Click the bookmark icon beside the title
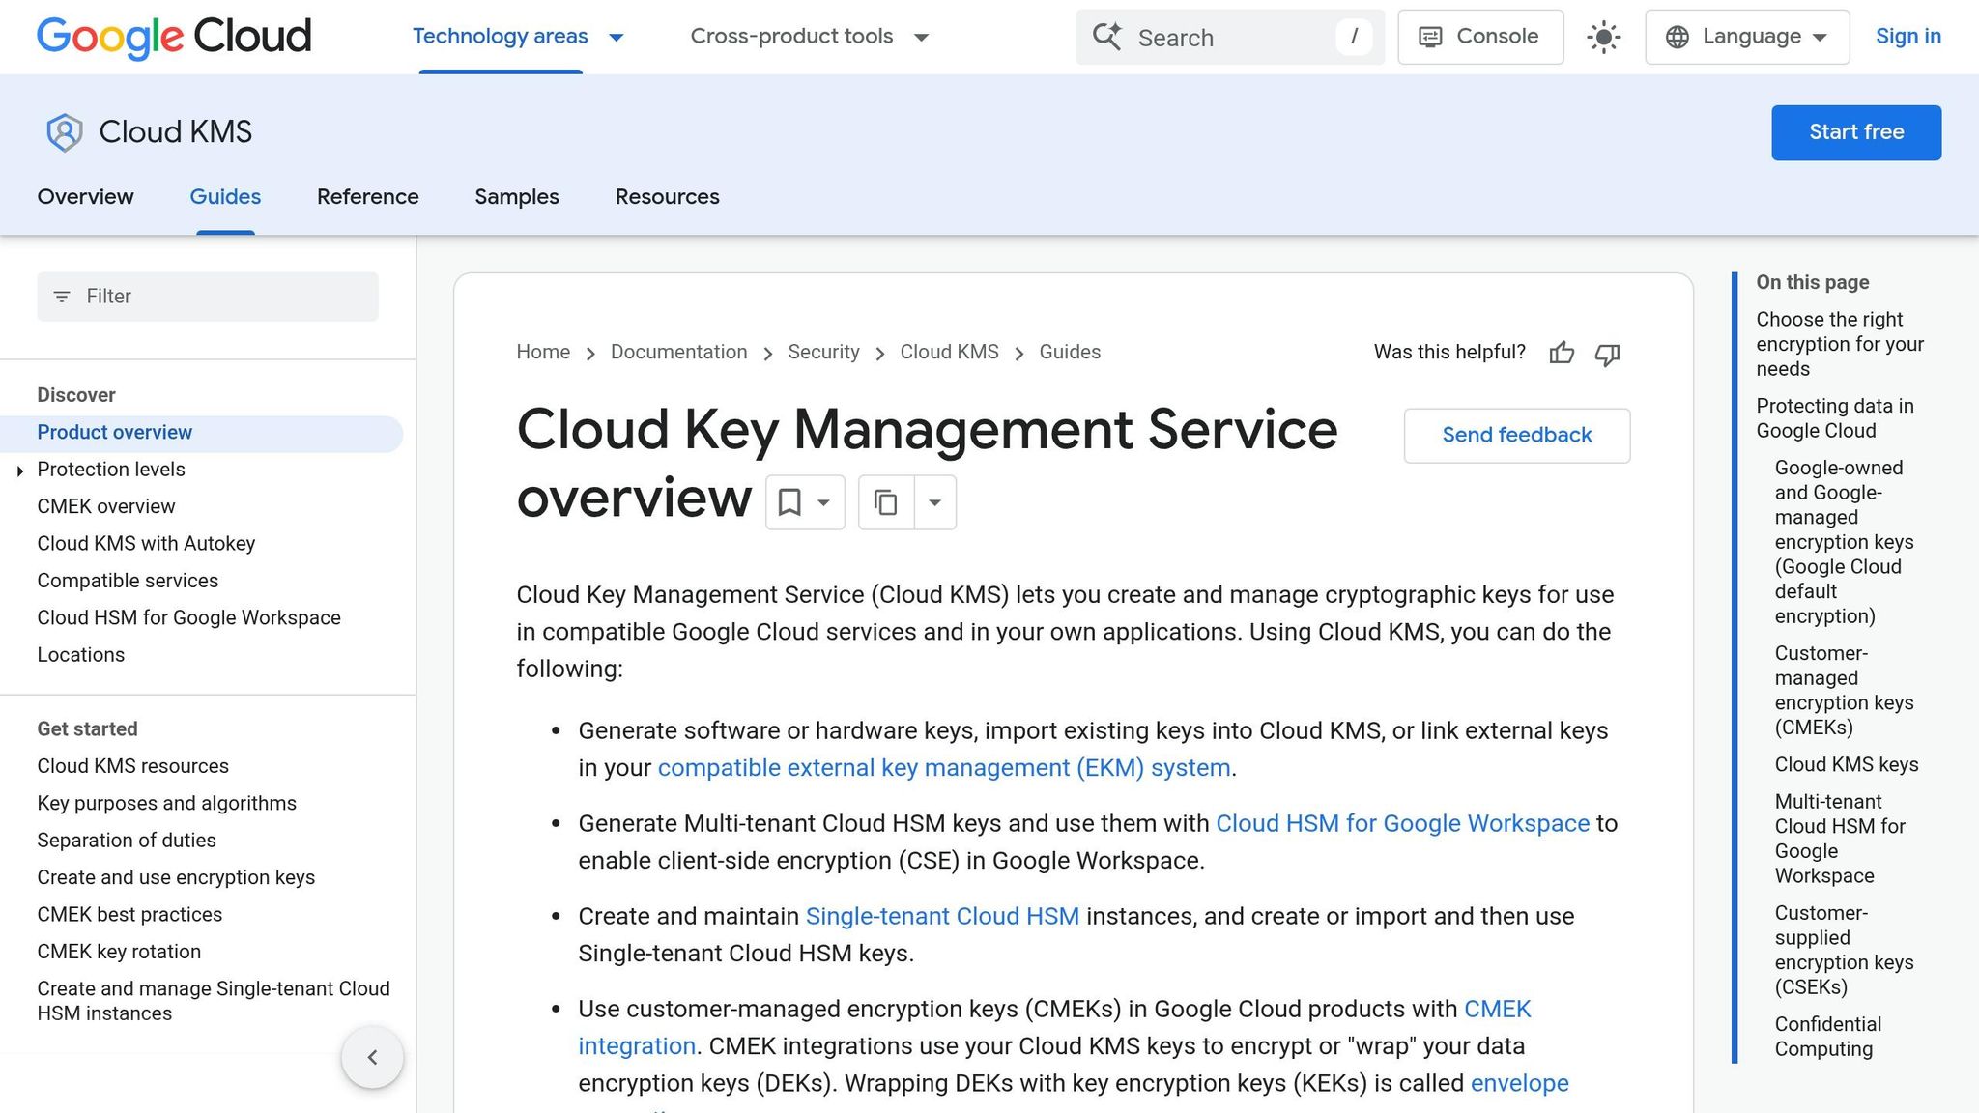The width and height of the screenshot is (1979, 1113). pyautogui.click(x=789, y=502)
